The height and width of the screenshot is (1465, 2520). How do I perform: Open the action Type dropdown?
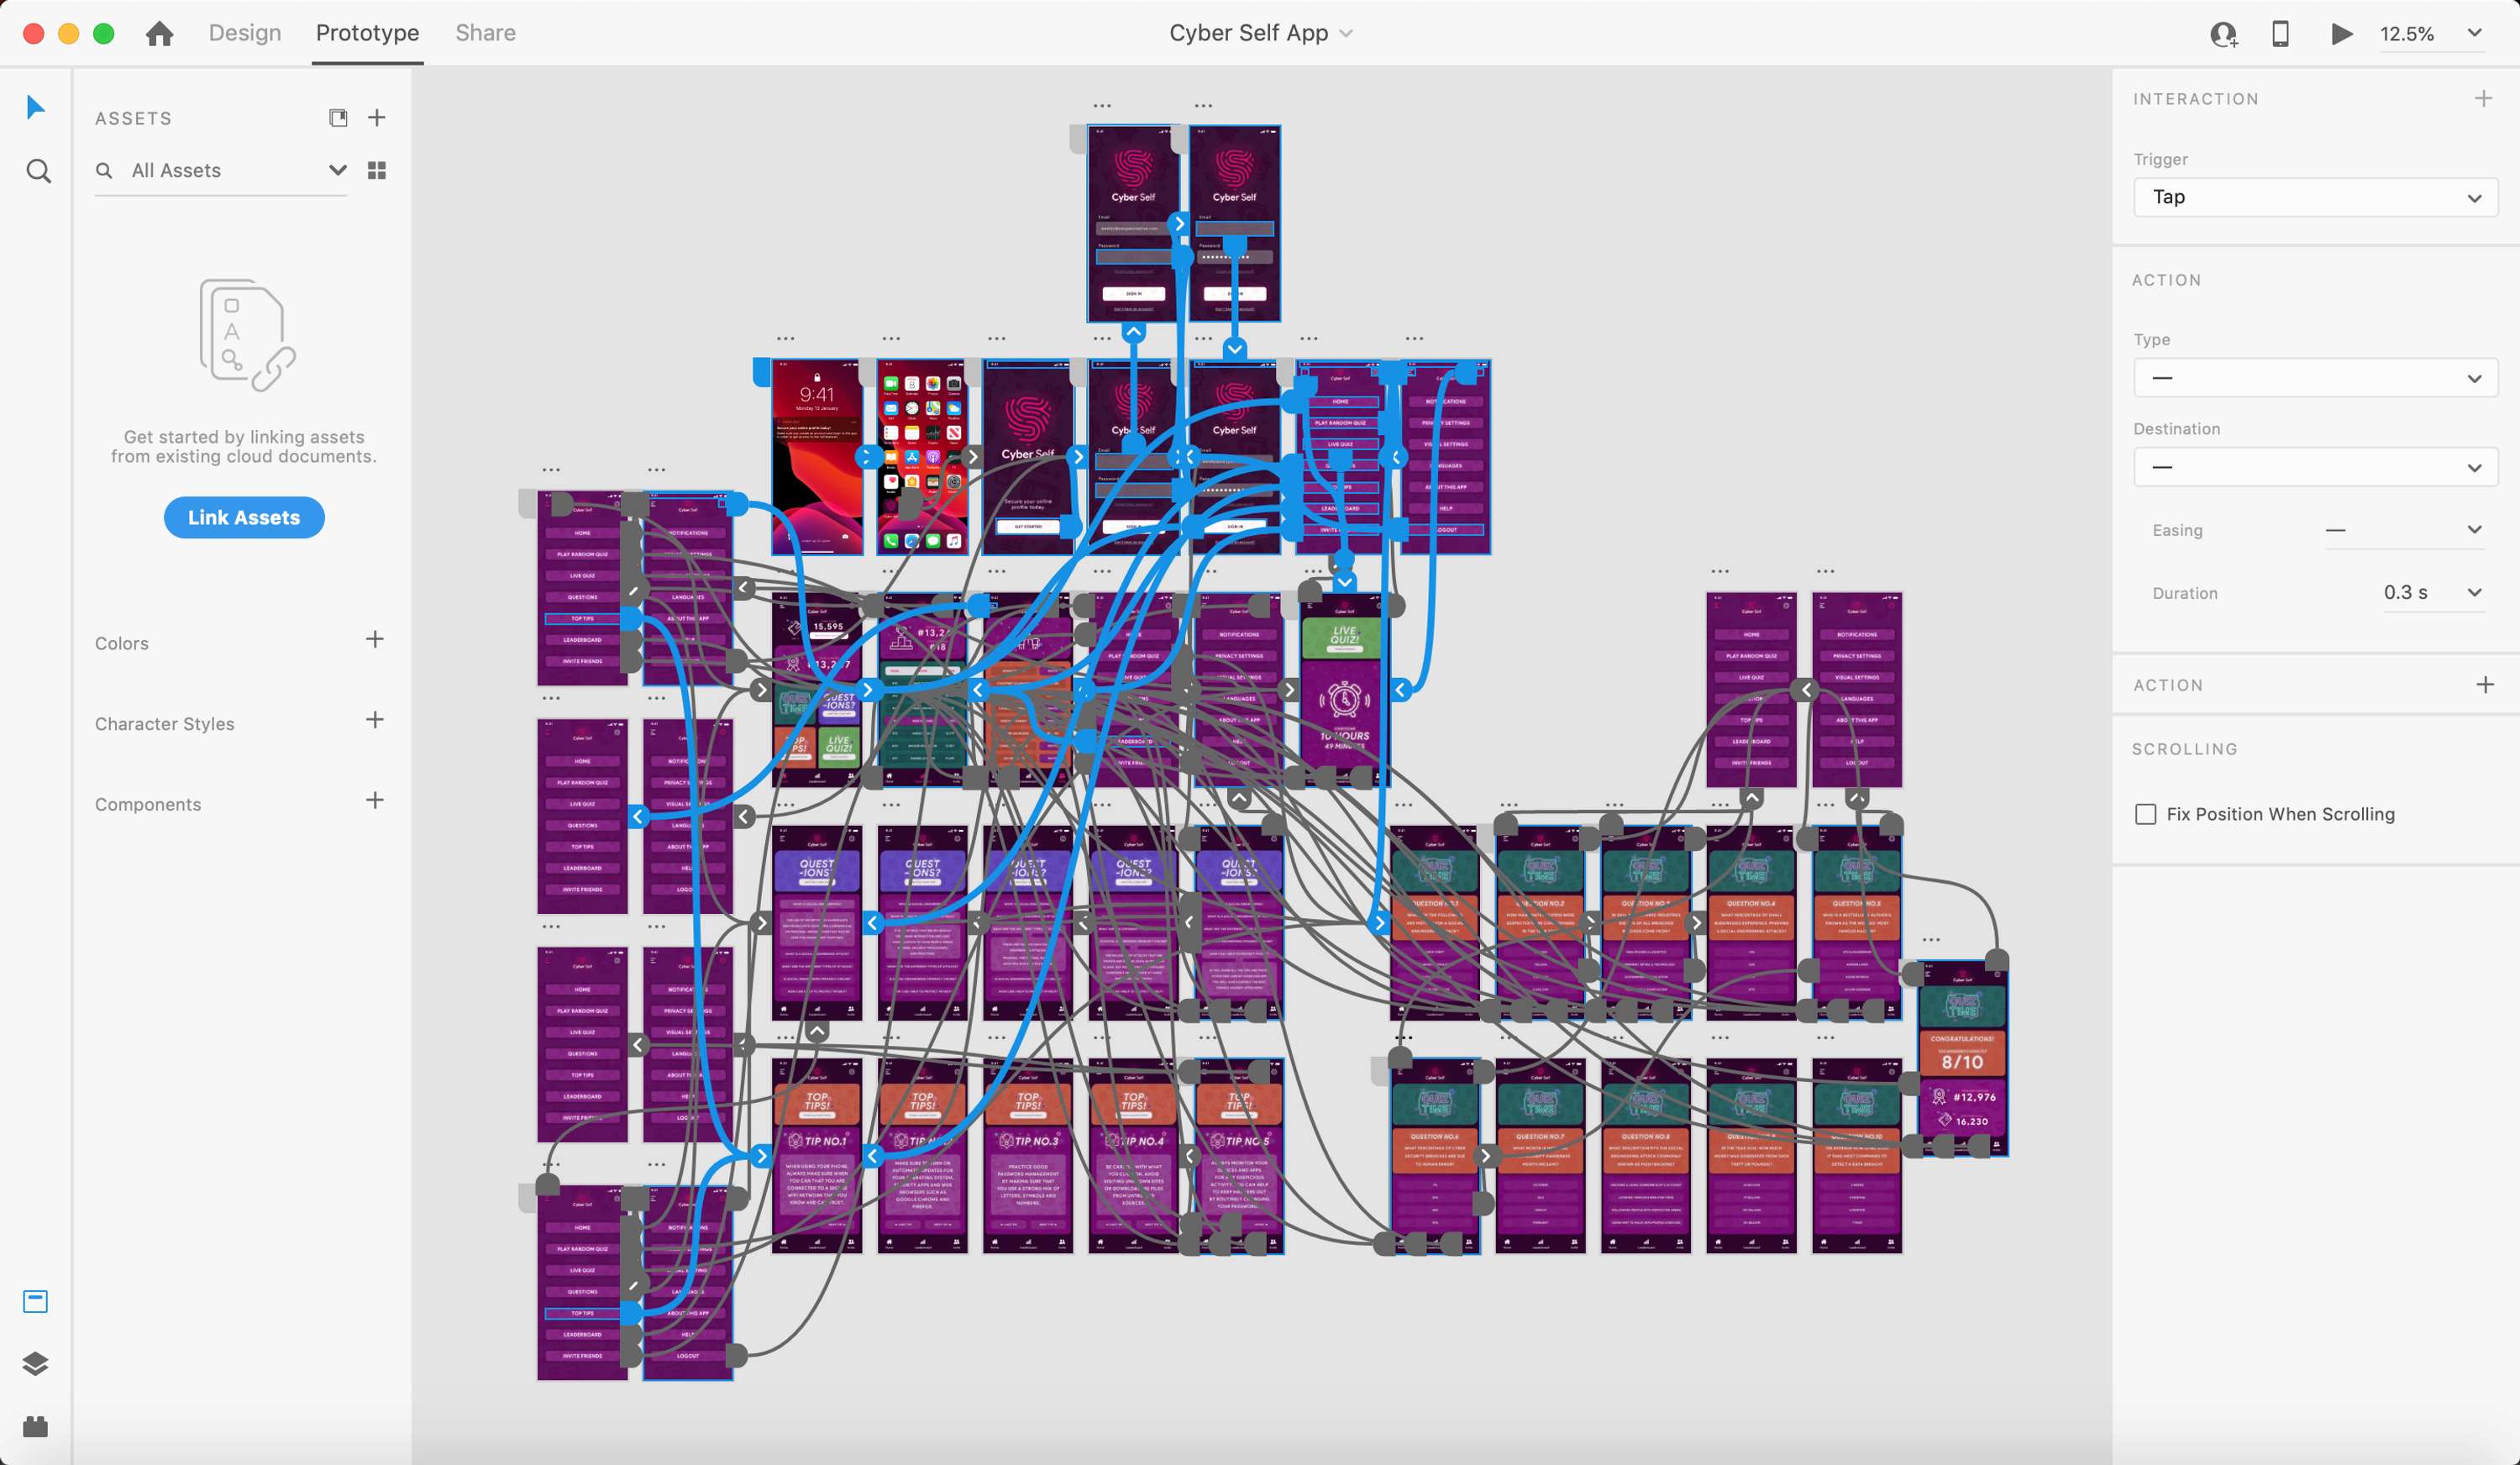tap(2315, 378)
